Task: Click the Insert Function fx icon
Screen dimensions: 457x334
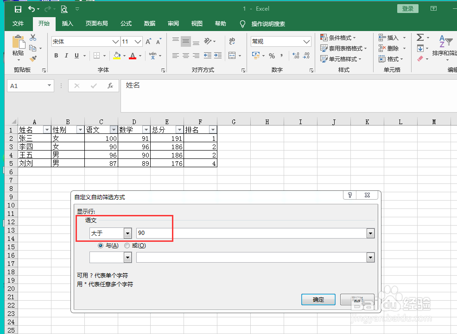Action: (110, 86)
